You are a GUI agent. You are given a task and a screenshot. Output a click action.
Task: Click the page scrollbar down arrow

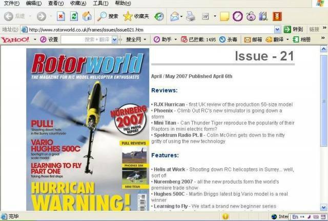tap(323, 207)
